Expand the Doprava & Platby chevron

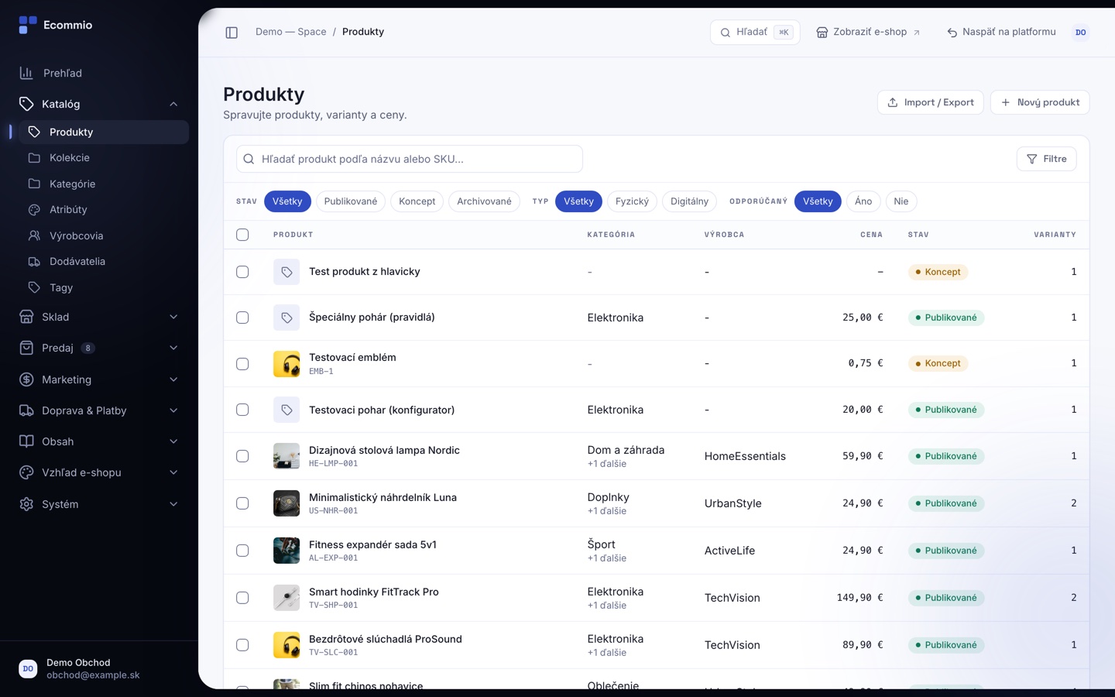173,410
